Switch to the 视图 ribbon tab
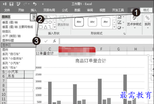This screenshot has height=104, width=154. (x=102, y=10)
